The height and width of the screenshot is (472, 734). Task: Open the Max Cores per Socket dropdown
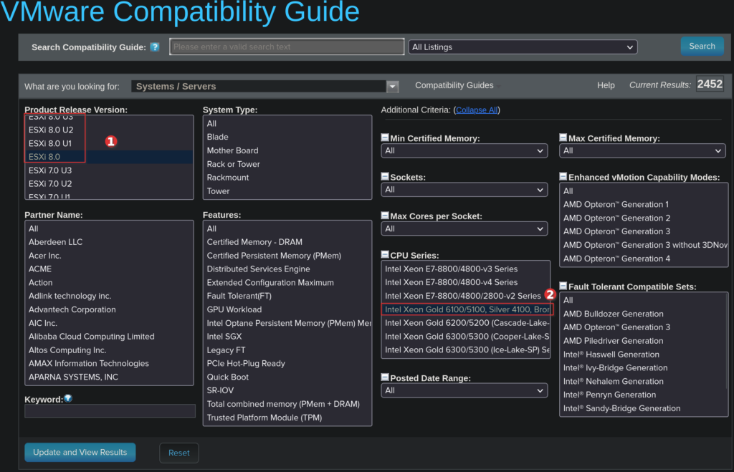pos(464,229)
